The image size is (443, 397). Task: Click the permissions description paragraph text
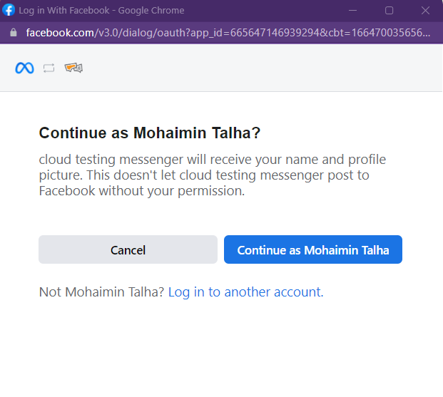coord(212,175)
